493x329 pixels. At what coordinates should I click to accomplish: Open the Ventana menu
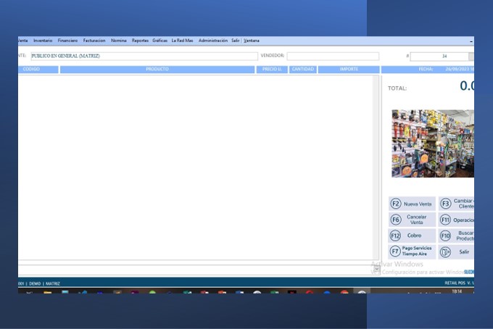pos(252,41)
